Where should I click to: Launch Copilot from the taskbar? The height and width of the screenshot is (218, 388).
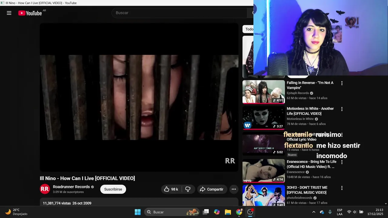217,212
